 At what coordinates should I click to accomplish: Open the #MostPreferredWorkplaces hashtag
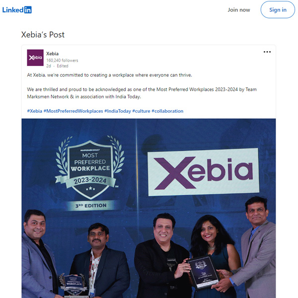73,111
